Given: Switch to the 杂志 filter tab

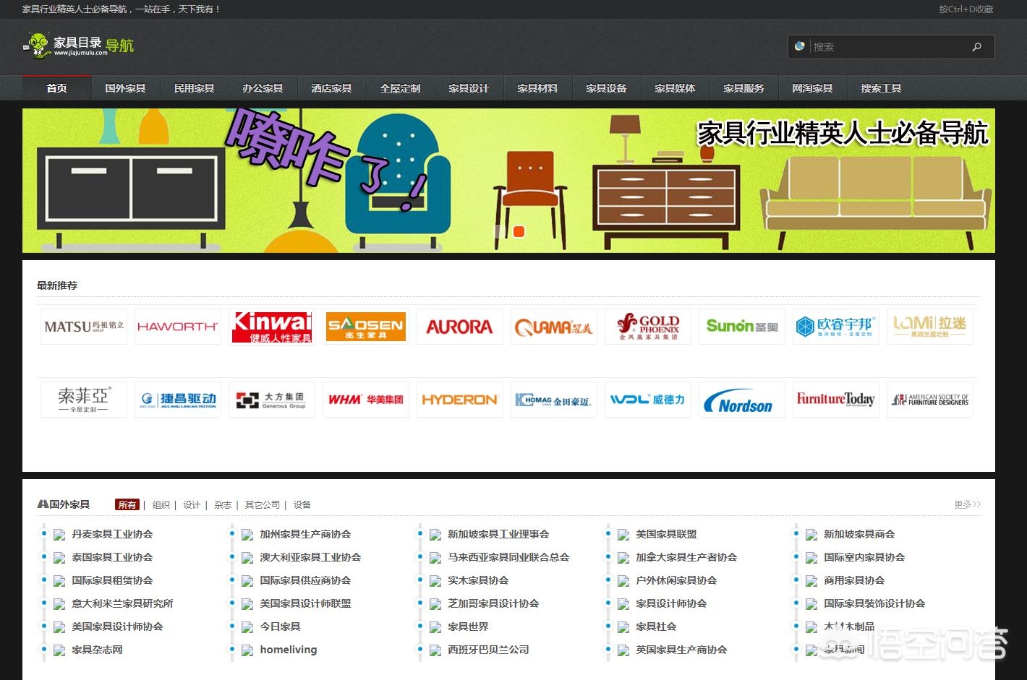Looking at the screenshot, I should [x=223, y=504].
